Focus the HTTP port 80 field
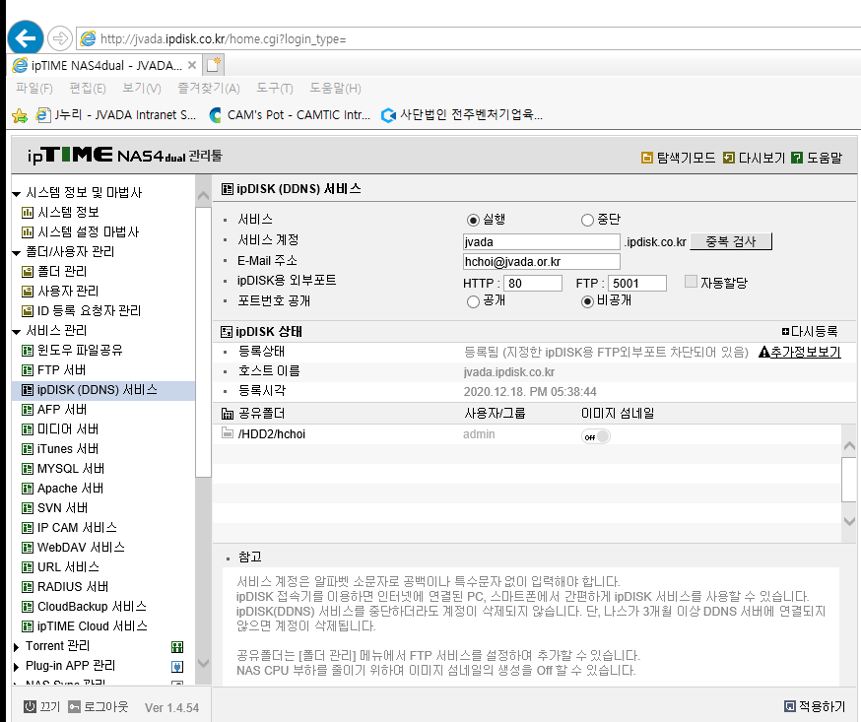The width and height of the screenshot is (861, 722). (x=532, y=284)
